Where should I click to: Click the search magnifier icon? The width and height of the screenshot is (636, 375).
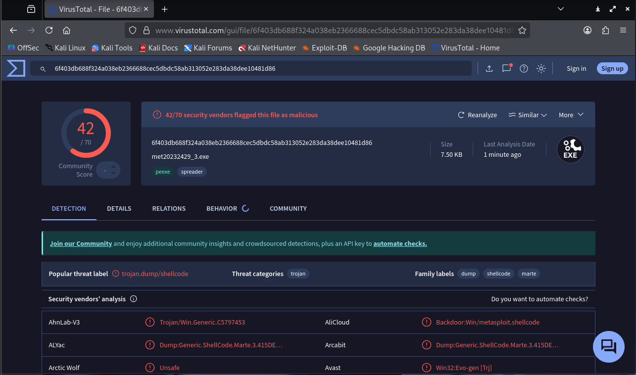43,69
